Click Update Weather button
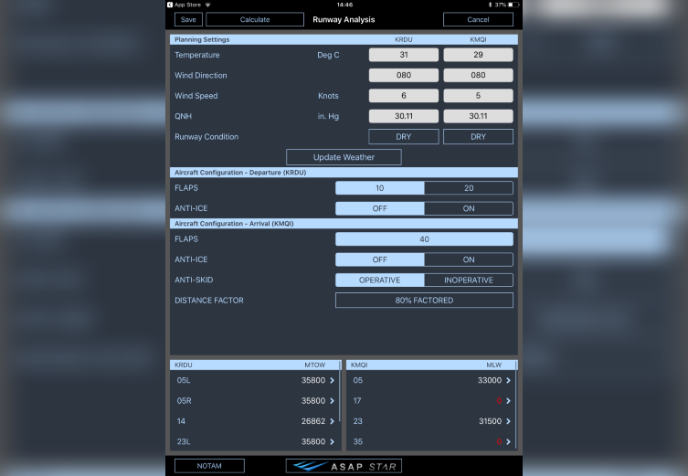Image resolution: width=688 pixels, height=476 pixels. (x=344, y=157)
